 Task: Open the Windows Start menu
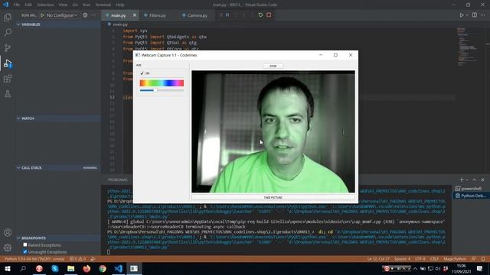pos(7,268)
